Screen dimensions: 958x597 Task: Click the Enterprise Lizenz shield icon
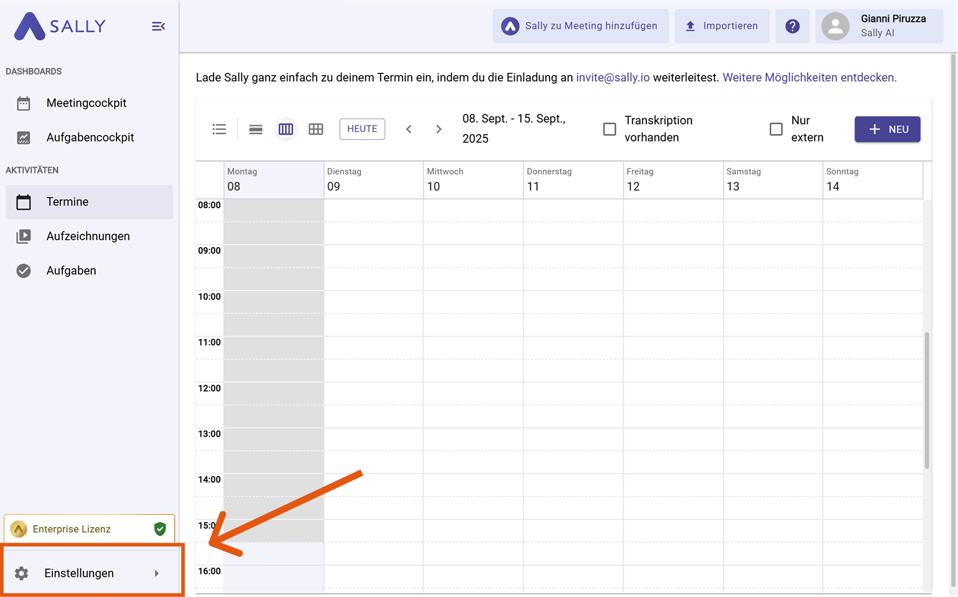[160, 529]
